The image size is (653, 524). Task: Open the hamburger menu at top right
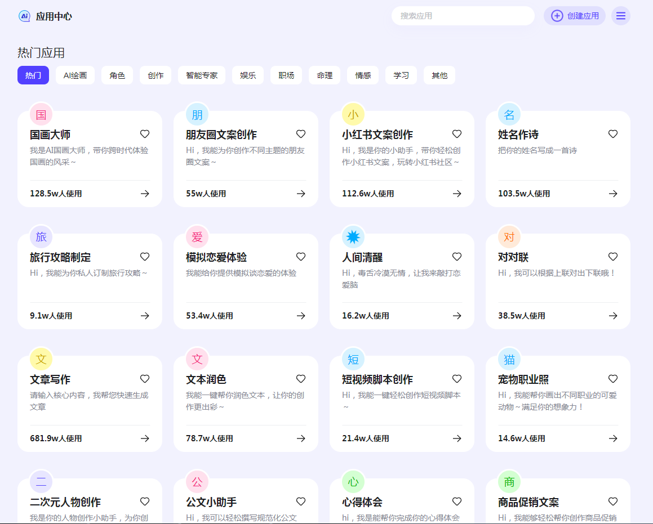tap(620, 16)
